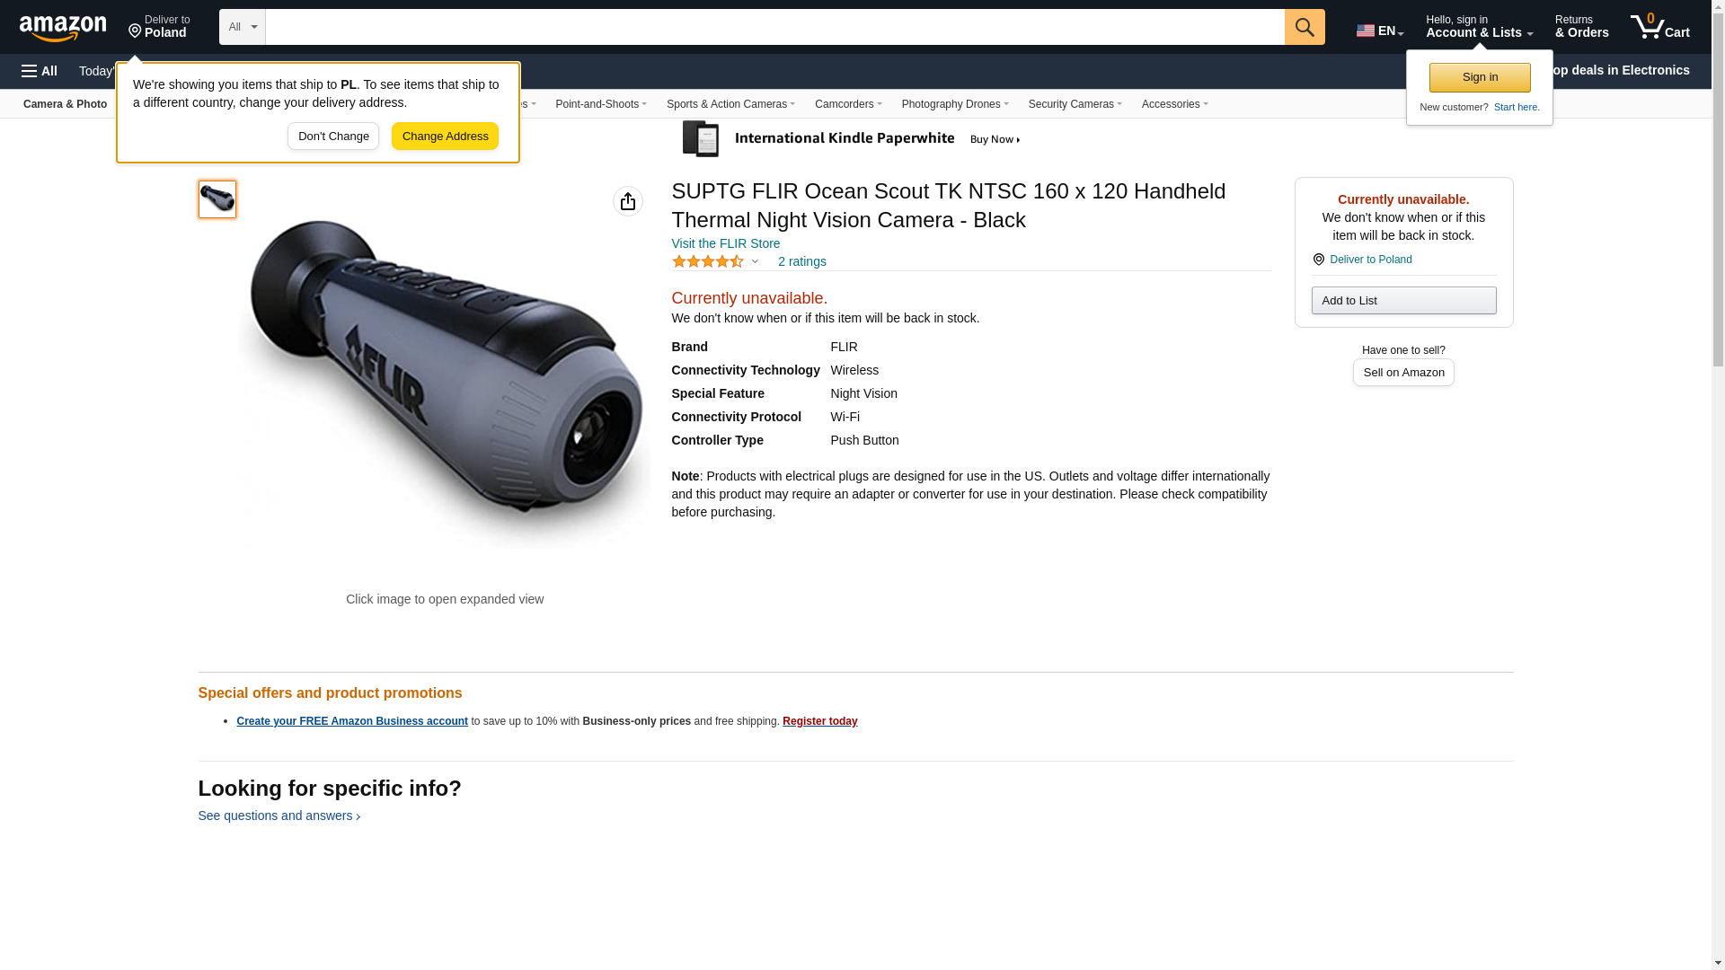Open the All hamburger menu
The height and width of the screenshot is (970, 1725).
pyautogui.click(x=40, y=71)
